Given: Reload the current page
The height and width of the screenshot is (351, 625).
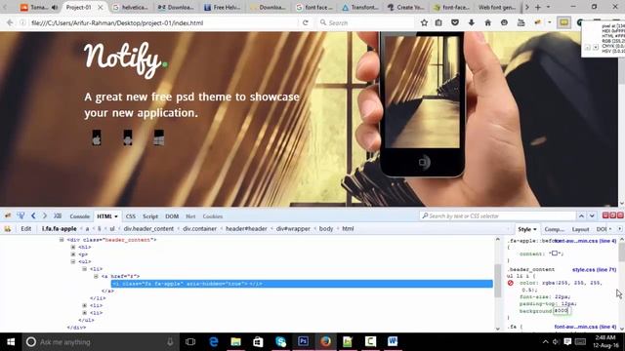Looking at the screenshot, I should tap(306, 23).
